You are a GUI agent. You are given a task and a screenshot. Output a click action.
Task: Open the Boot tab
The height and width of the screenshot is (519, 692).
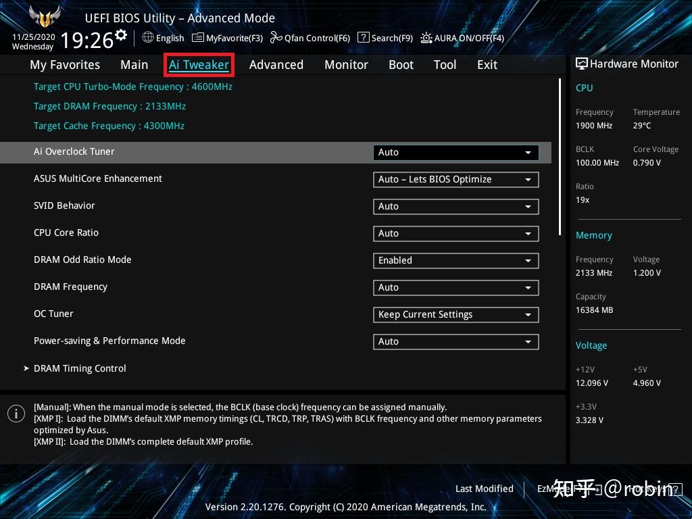pos(401,65)
